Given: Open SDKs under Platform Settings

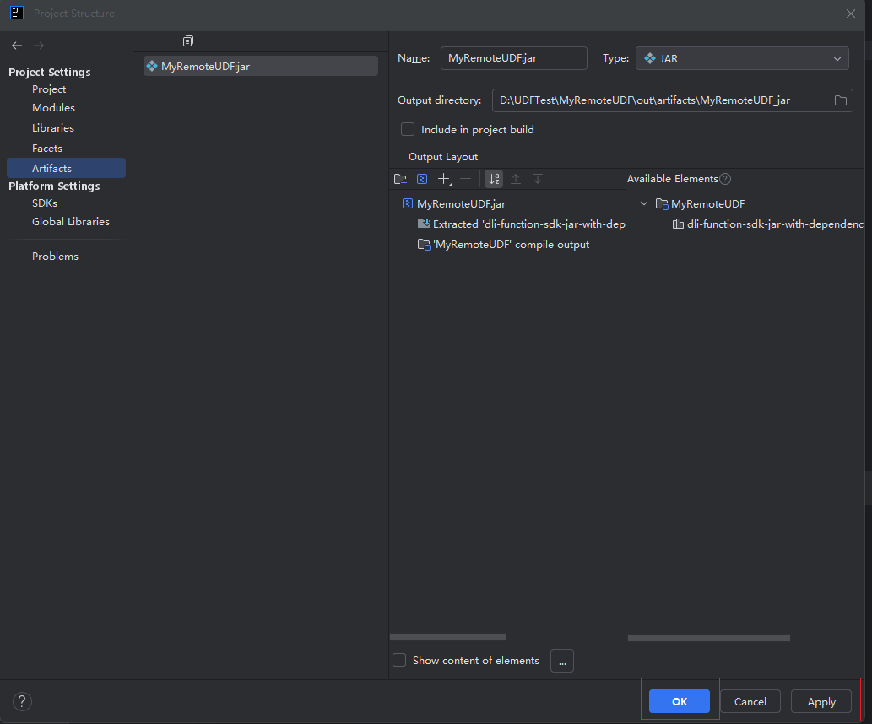Looking at the screenshot, I should 45,203.
